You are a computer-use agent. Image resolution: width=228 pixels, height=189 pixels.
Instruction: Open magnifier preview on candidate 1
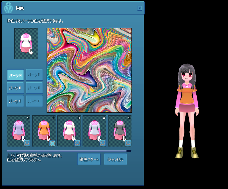27,143
